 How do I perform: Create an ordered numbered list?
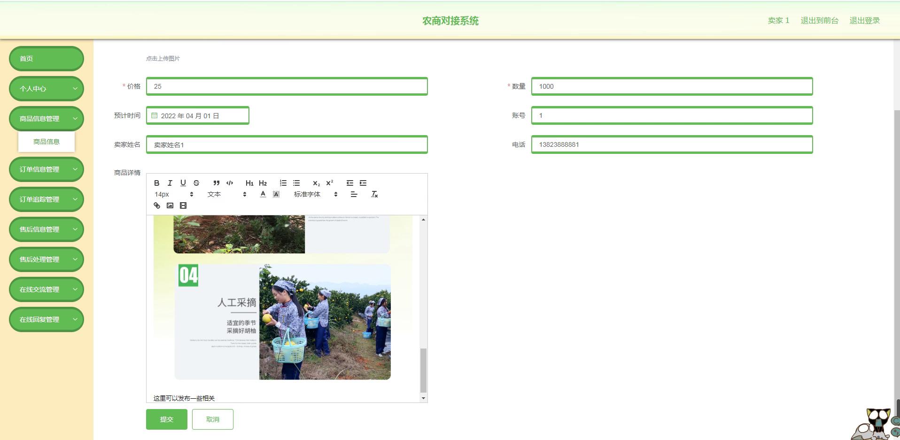[x=283, y=183]
